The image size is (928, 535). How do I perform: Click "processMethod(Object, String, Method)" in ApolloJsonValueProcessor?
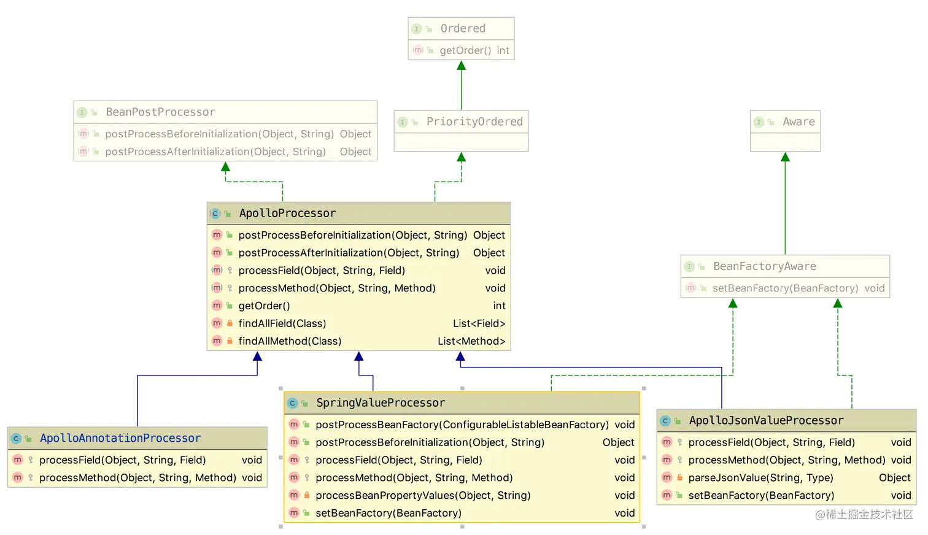point(787,460)
